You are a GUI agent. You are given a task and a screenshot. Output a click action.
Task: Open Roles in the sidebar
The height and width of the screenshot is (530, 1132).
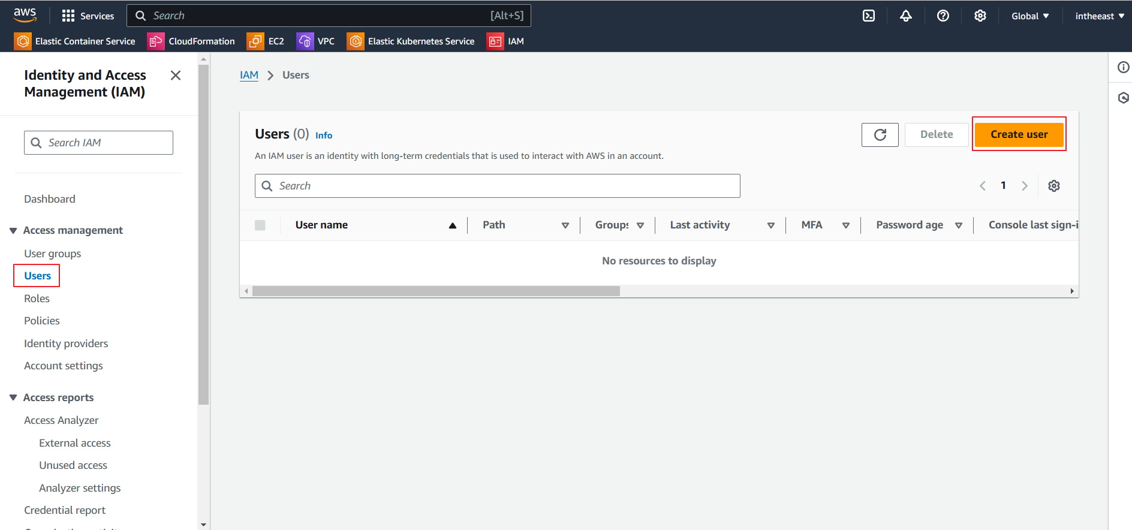pyautogui.click(x=37, y=299)
